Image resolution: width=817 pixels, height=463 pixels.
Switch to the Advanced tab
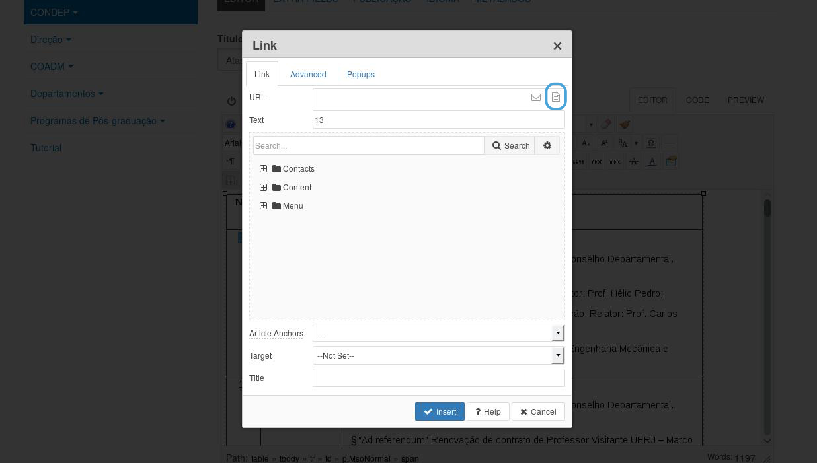tap(308, 74)
